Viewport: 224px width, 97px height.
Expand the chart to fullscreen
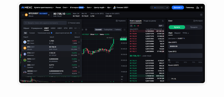pyautogui.click(x=124, y=30)
